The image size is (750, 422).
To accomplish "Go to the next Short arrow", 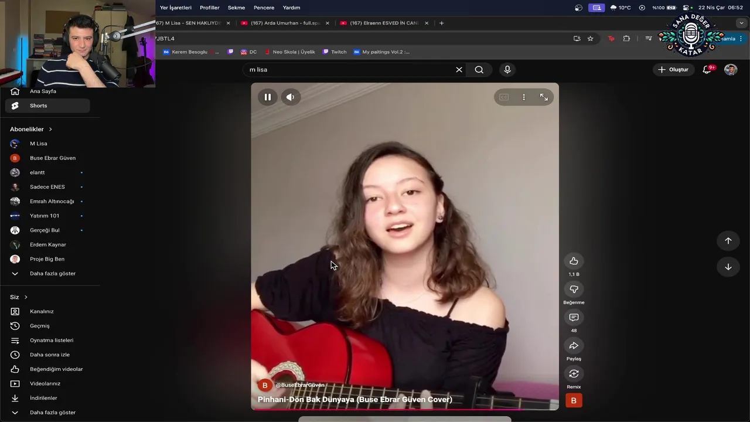I will click(728, 267).
